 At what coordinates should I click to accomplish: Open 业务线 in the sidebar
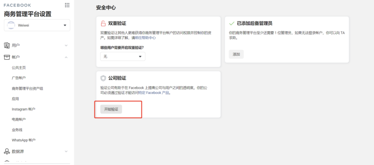point(17,130)
